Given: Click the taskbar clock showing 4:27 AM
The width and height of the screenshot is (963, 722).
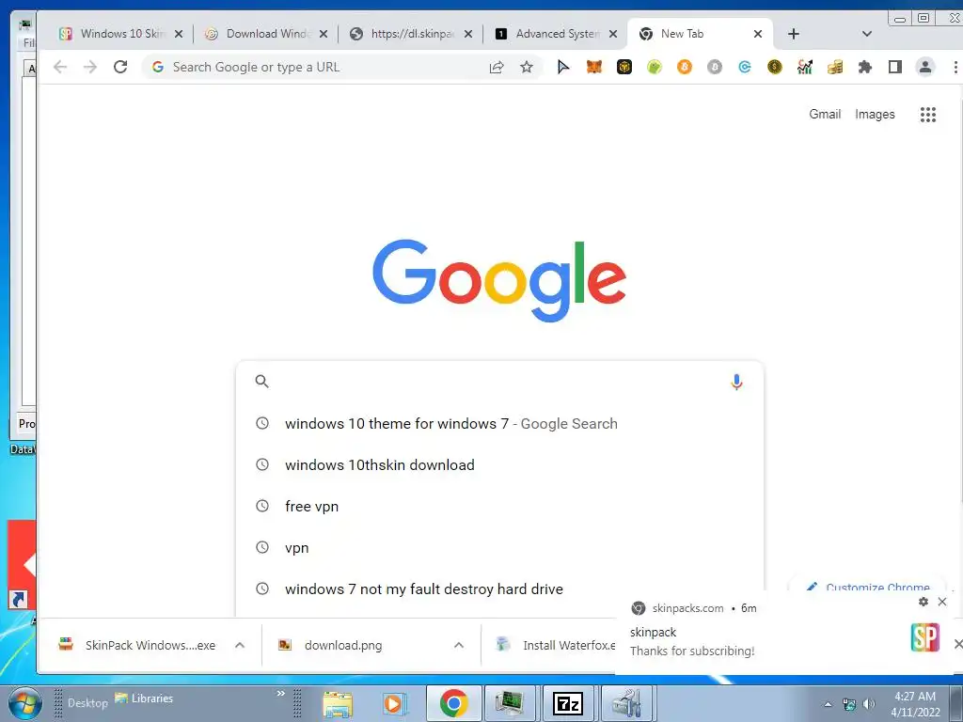Looking at the screenshot, I should pos(915,704).
